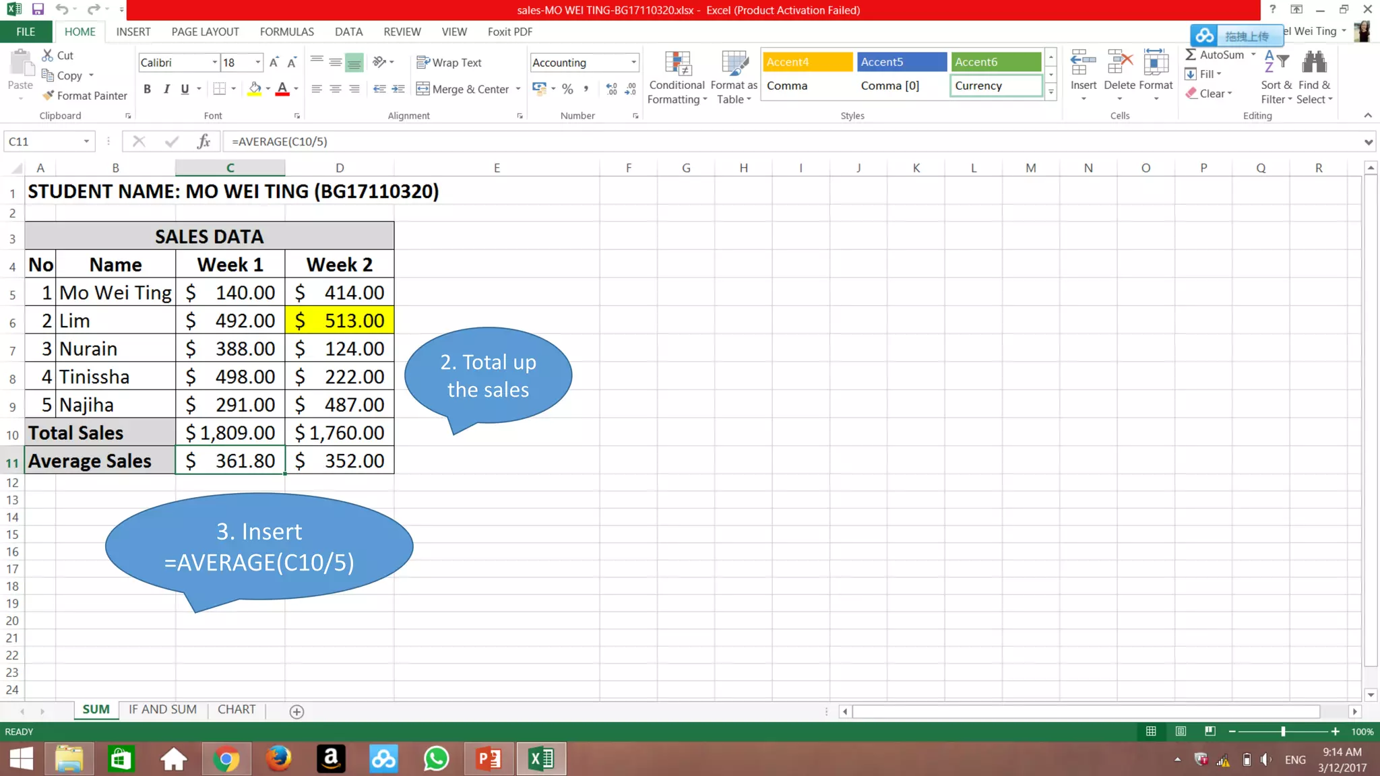Click the zoom slider handle
This screenshot has width=1380, height=776.
pyautogui.click(x=1283, y=732)
